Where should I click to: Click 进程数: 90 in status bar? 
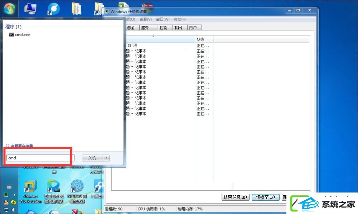114,209
